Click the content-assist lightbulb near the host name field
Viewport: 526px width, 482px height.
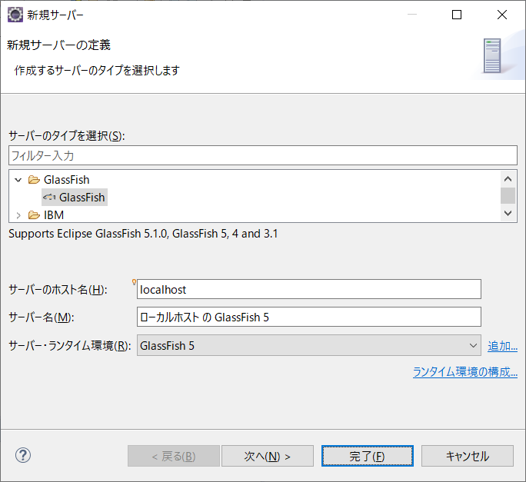tap(134, 282)
